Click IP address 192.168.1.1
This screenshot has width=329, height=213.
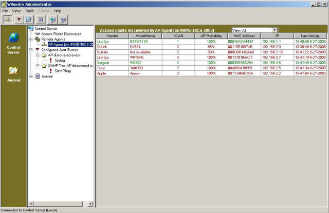[271, 42]
